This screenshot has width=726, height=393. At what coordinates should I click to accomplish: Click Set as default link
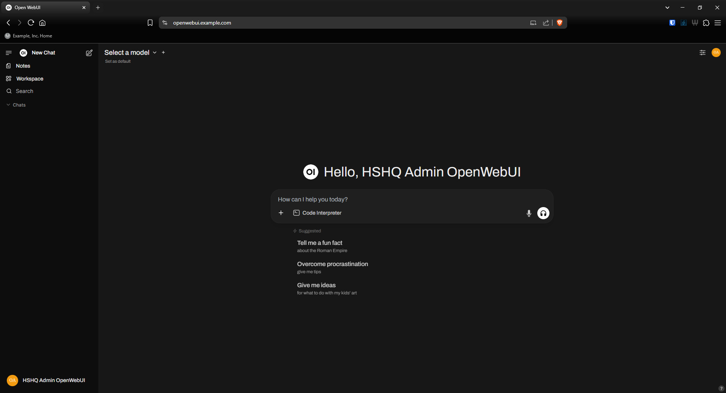click(x=118, y=61)
